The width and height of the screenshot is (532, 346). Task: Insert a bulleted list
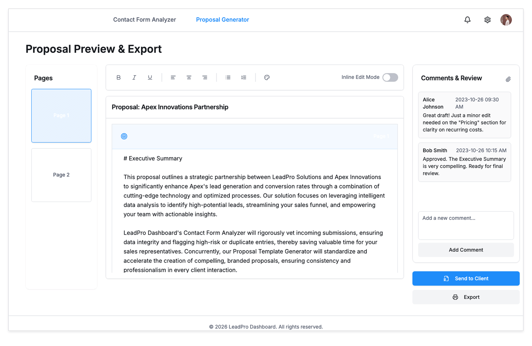click(228, 77)
